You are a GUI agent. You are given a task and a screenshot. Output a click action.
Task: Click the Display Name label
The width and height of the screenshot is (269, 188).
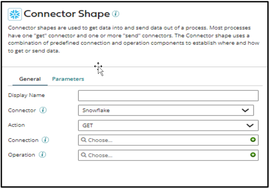coord(26,95)
